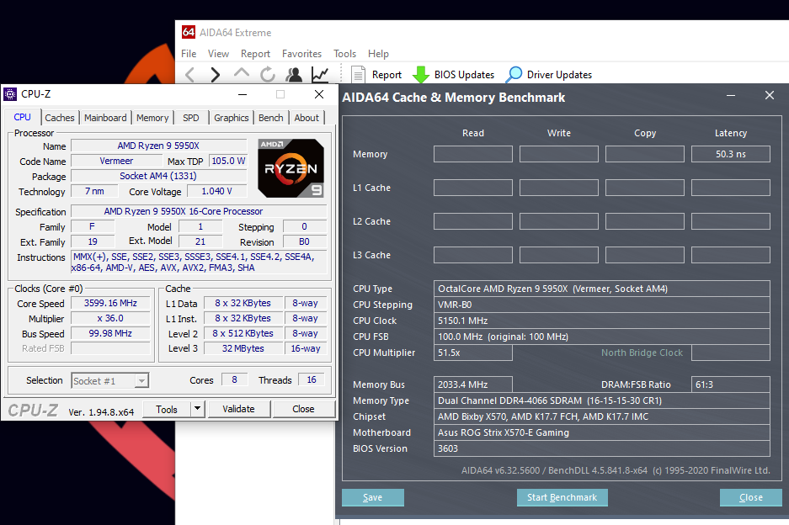Click the Report document icon in toolbar
The height and width of the screenshot is (525, 789).
[358, 75]
